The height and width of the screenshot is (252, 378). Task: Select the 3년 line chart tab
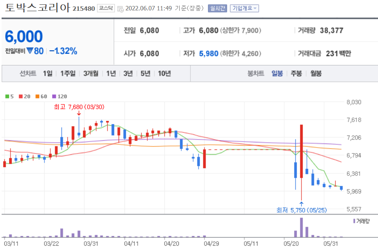(x=128, y=73)
